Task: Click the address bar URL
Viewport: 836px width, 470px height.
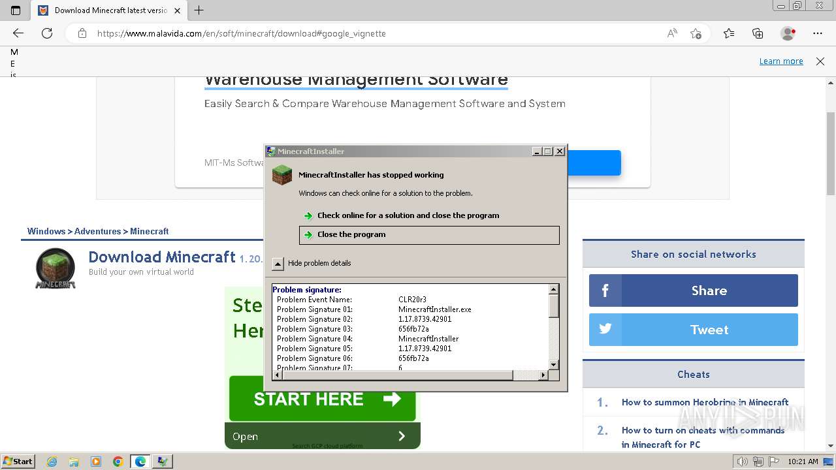Action: tap(242, 33)
